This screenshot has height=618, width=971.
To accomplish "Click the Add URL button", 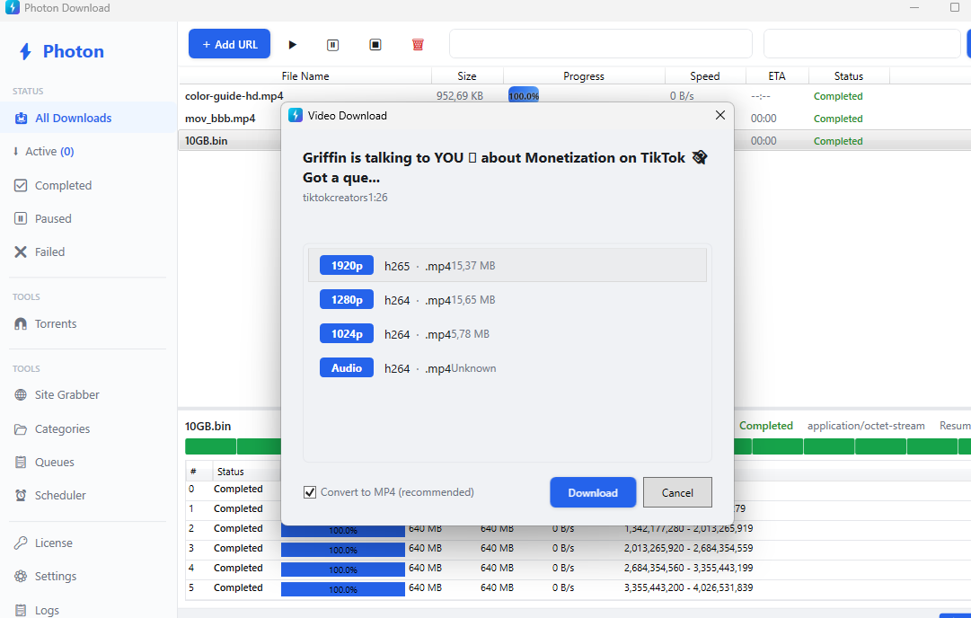I will pos(229,44).
